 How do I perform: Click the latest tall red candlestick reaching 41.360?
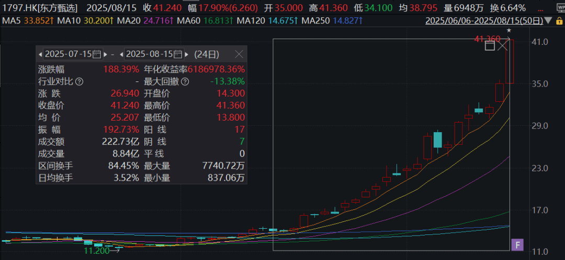(510, 62)
